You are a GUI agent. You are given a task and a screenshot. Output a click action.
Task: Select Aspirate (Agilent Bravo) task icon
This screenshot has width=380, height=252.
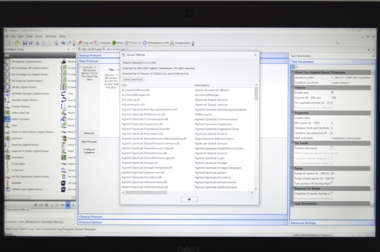tap(8, 100)
